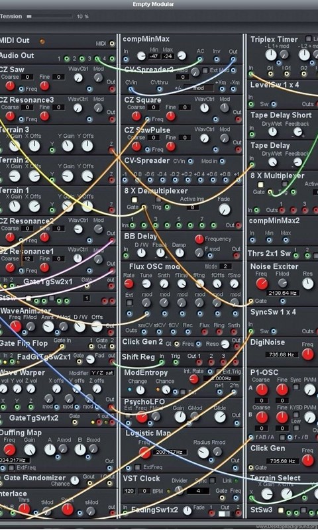Click the Flux OSC mod module title

154,267
